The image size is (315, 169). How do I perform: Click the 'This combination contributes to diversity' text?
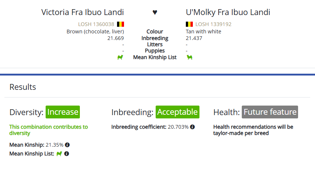(x=49, y=130)
